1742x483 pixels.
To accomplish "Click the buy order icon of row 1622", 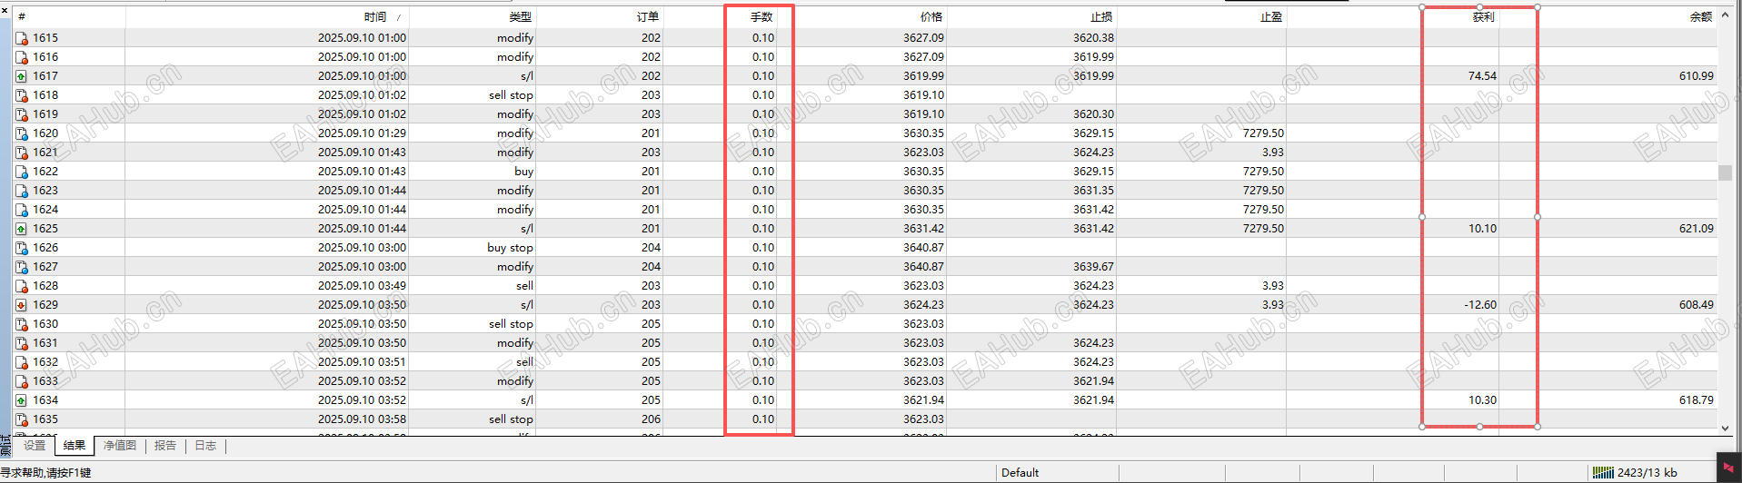I will point(22,172).
